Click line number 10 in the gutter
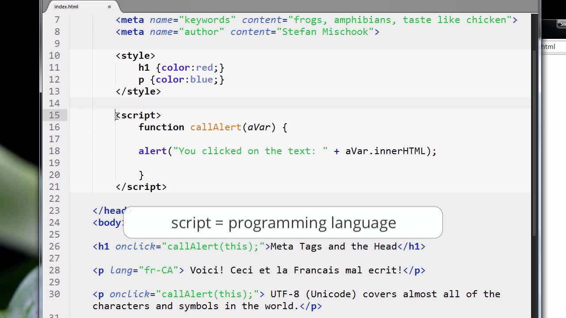Viewport: 566px width, 318px height. point(54,56)
